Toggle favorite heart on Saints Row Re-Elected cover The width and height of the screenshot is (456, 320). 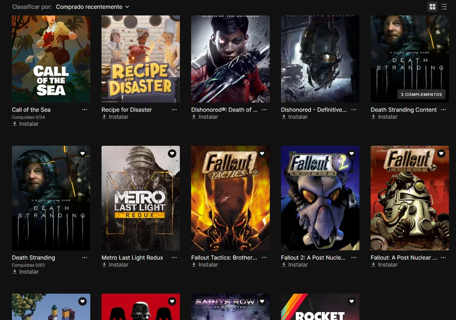[262, 301]
